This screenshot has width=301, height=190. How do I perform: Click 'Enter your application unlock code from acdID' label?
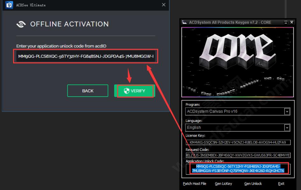[x=61, y=46]
